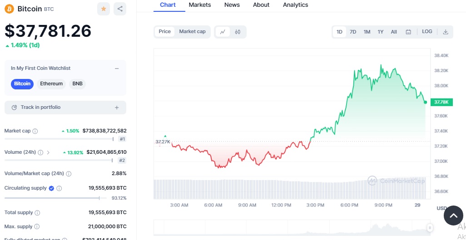The width and height of the screenshot is (466, 240).
Task: Click the BTC ticker symbol text
Action: [x=49, y=9]
